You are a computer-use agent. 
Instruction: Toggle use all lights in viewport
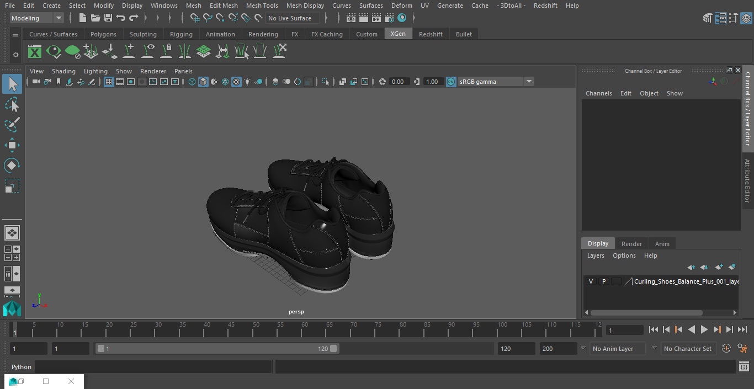coord(247,82)
